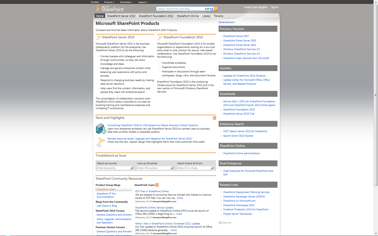Open the SharePoint Online tab
The height and width of the screenshot is (236, 378).
point(188,16)
